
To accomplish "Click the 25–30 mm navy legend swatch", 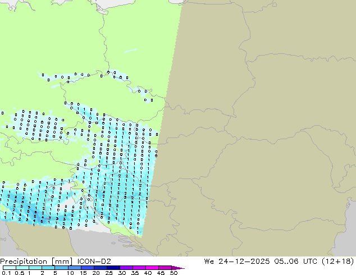I will click(x=113, y=268).
